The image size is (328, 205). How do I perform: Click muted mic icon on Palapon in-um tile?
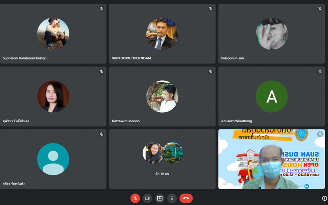pos(320,9)
